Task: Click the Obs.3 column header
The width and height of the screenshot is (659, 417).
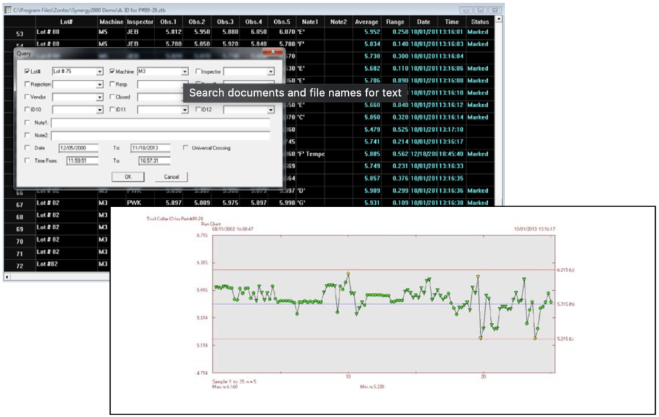Action: (x=225, y=22)
